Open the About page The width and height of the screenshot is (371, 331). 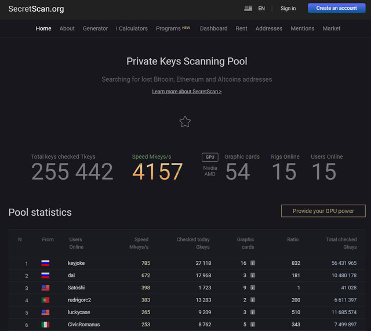click(x=67, y=28)
